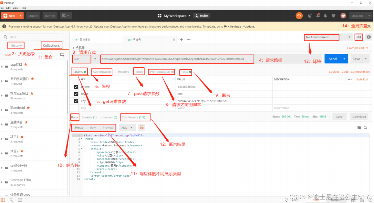The height and width of the screenshot is (203, 374).
Task: Open the params column options ellipsis
Action: [350, 79]
